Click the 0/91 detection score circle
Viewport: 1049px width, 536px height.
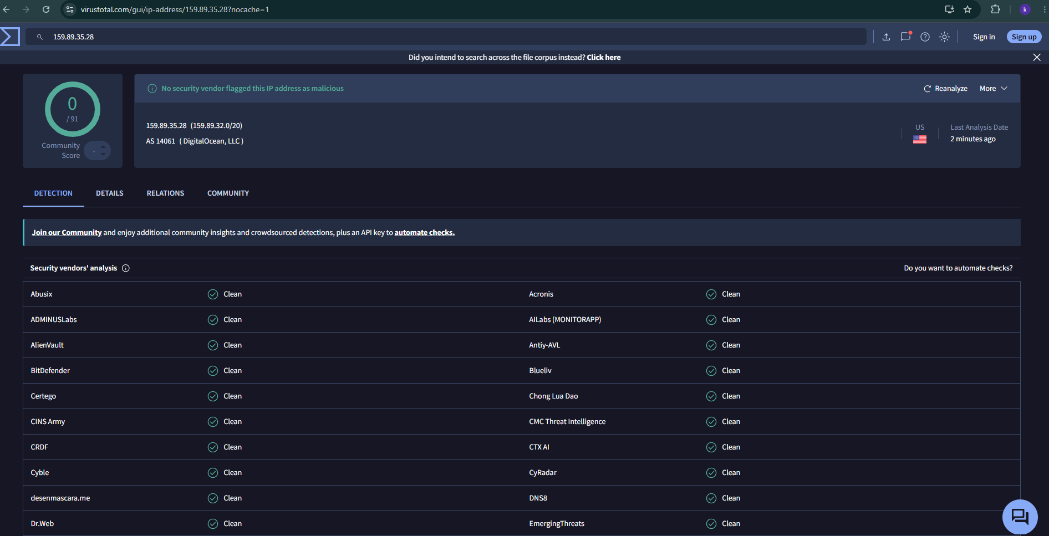(x=73, y=109)
